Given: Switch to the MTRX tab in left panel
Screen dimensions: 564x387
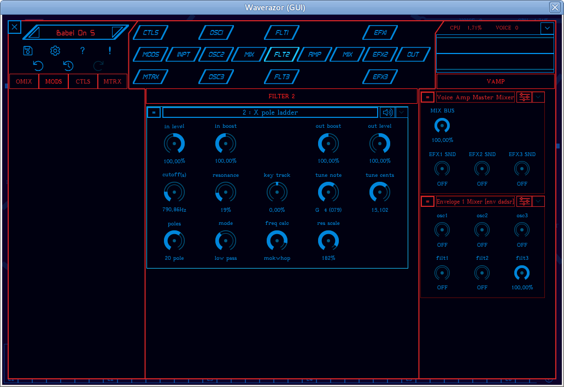Looking at the screenshot, I should pos(112,81).
